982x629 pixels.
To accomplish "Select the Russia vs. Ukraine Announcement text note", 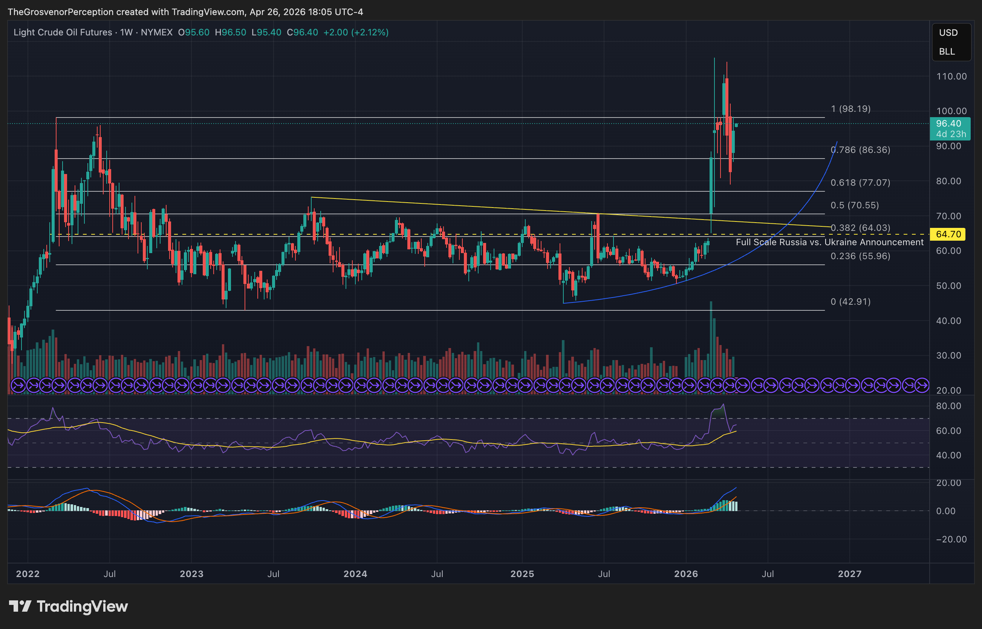I will coord(829,242).
